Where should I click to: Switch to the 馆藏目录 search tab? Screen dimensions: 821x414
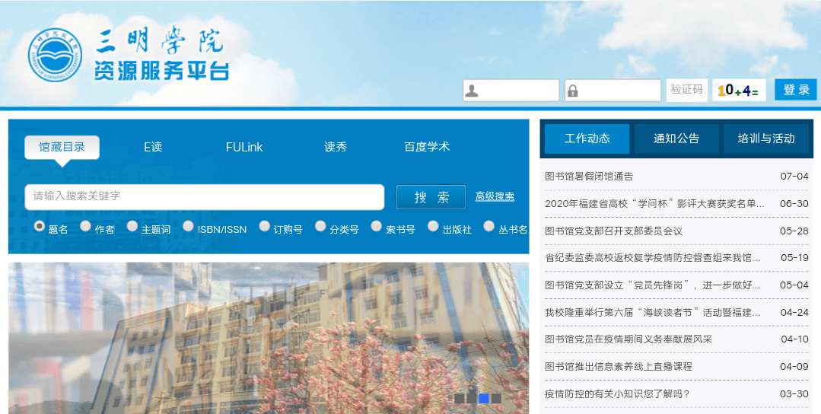tap(62, 147)
